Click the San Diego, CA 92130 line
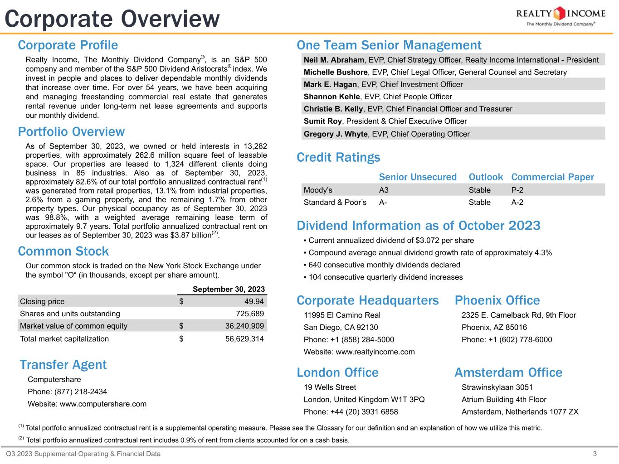Viewport: 619px width, 464px height. point(341,327)
